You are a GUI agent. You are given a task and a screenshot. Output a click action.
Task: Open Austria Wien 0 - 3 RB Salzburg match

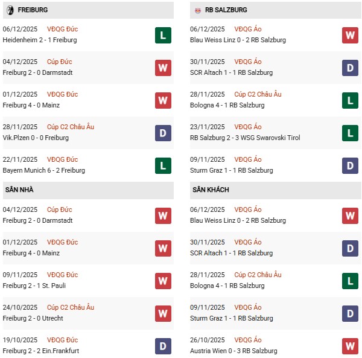pos(233,351)
